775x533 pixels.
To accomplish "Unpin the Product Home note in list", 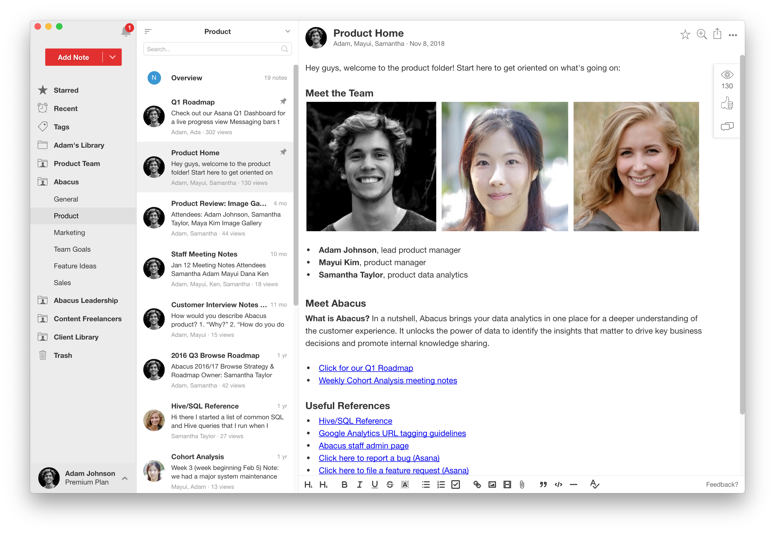I will coord(283,152).
